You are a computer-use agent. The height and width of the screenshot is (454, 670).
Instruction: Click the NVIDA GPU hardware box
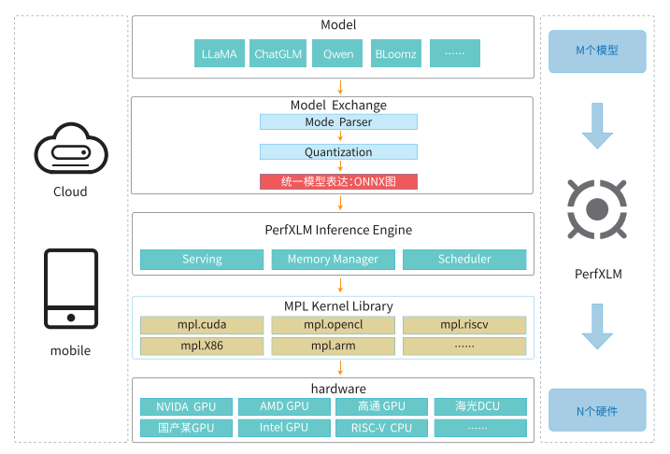pyautogui.click(x=185, y=407)
